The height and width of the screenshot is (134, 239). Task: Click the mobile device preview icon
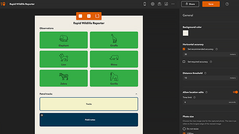(145, 4)
